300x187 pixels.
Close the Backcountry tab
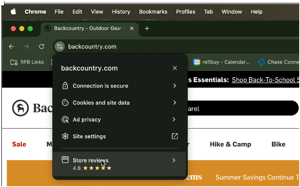click(x=132, y=28)
